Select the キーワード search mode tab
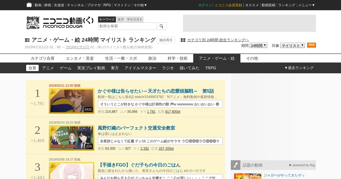 click(107, 19)
